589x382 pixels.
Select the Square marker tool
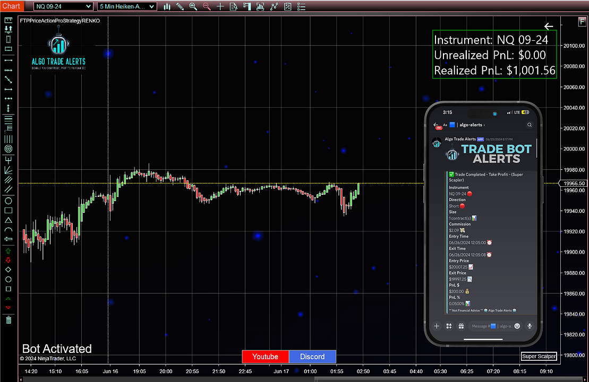click(8, 289)
